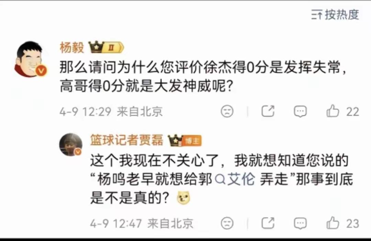
Task: Open username 篮球记者贾磊's profile
Action: click(x=126, y=140)
